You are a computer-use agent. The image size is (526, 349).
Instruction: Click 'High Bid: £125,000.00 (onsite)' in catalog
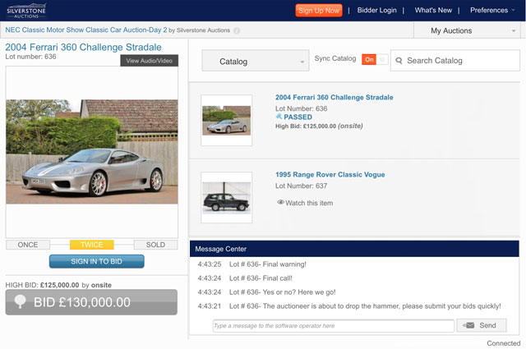[319, 126]
